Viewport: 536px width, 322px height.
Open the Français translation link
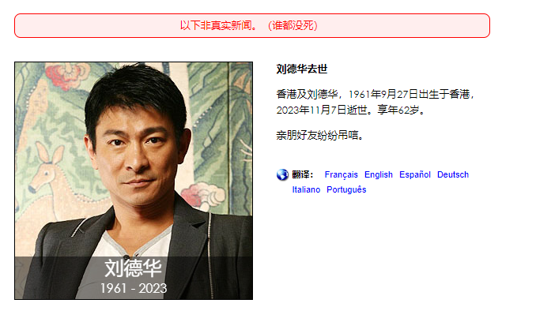pyautogui.click(x=342, y=174)
